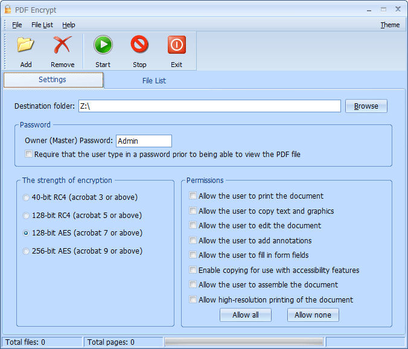Viewport: 408px width, 349px height.
Task: Click the Browse button
Action: point(366,106)
